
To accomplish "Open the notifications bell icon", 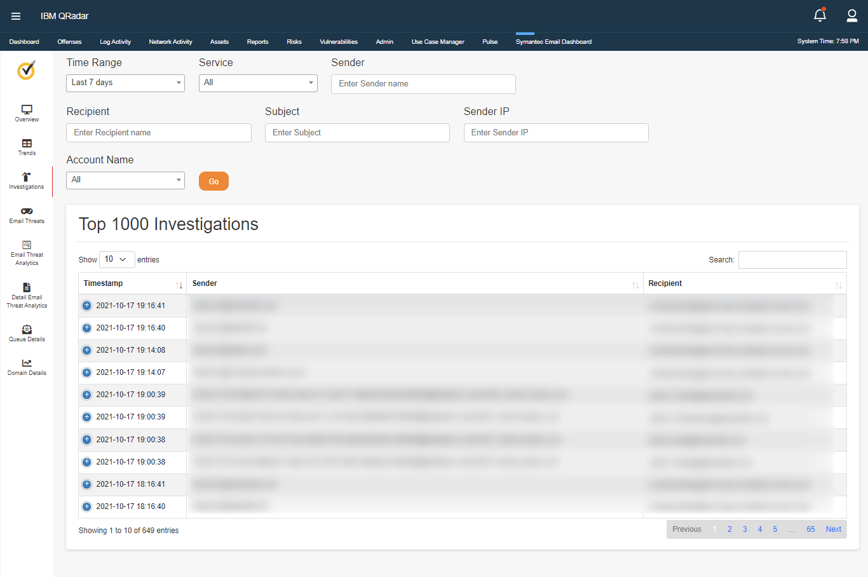I will click(820, 15).
